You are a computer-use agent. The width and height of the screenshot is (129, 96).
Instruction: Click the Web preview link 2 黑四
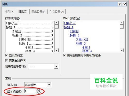tap(74, 31)
